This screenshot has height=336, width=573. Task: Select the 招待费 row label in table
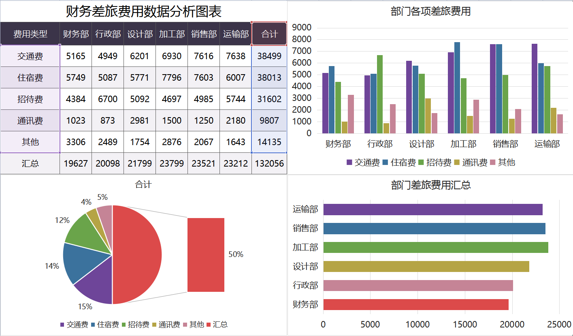tap(30, 99)
